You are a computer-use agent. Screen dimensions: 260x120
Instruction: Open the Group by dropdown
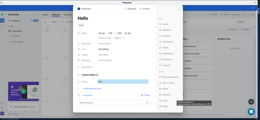(x=233, y=29)
